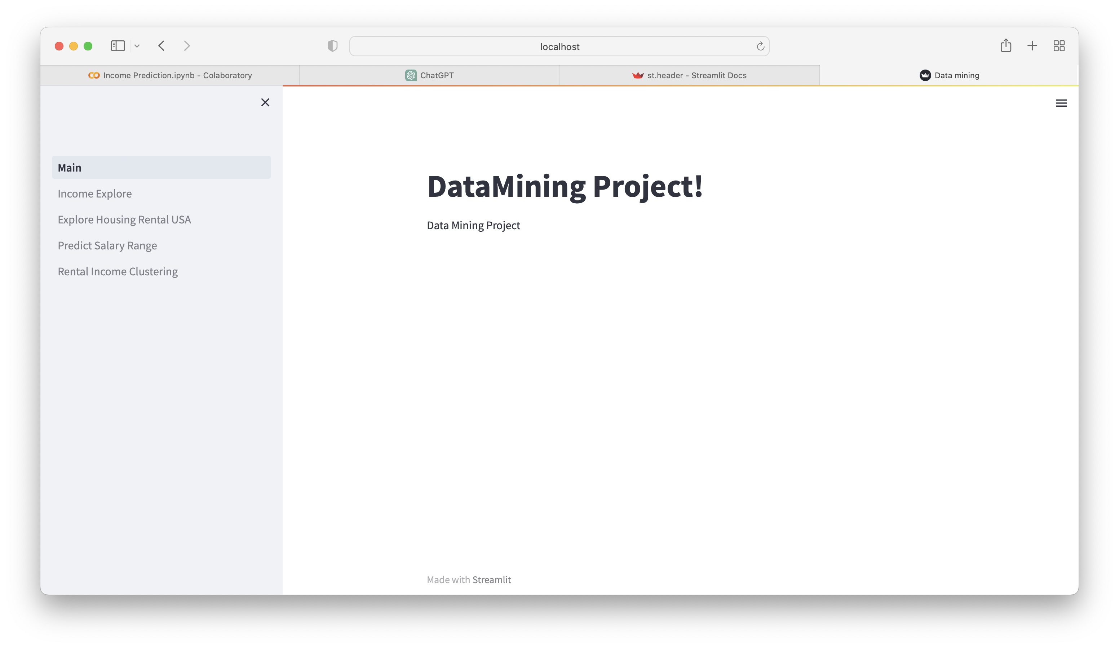
Task: Click the yellow minimize traffic light
Action: [73, 46]
